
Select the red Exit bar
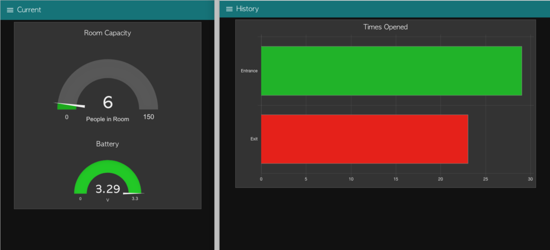click(x=365, y=139)
